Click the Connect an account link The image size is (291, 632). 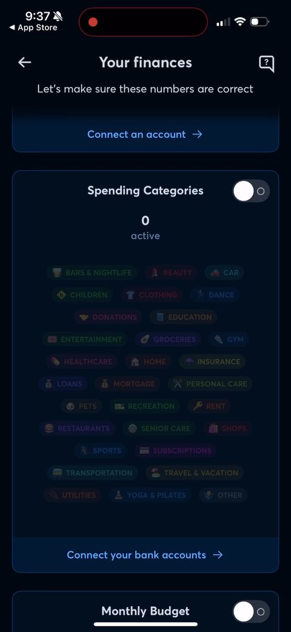click(x=145, y=134)
